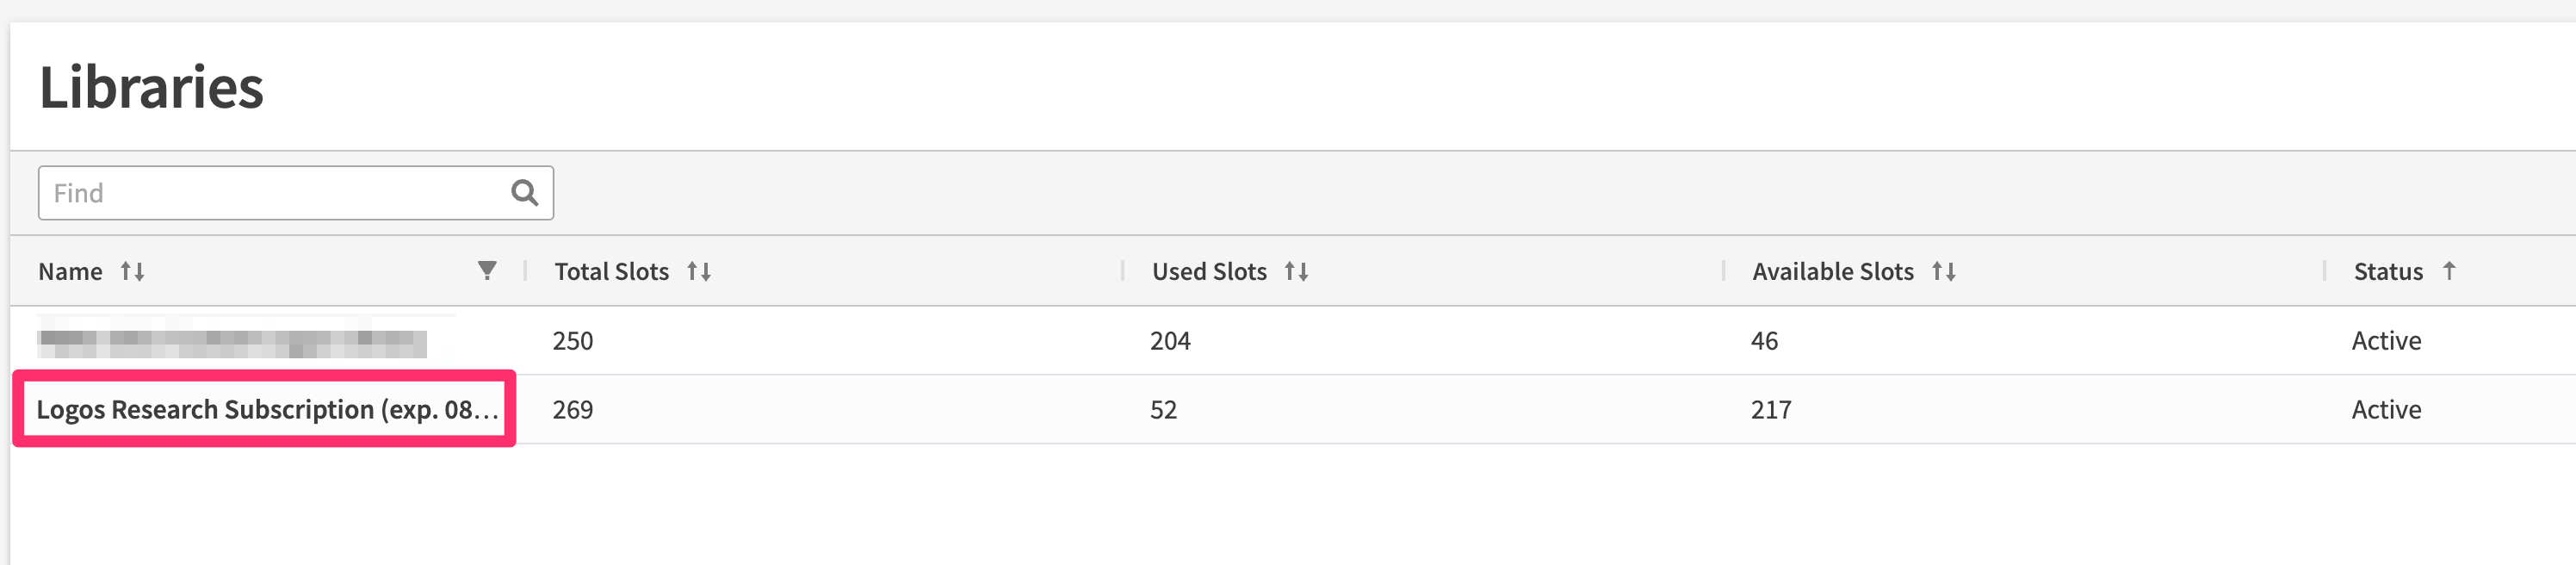Open Logos Research Subscription library
Viewport: 2576px width, 565px height.
[267, 409]
